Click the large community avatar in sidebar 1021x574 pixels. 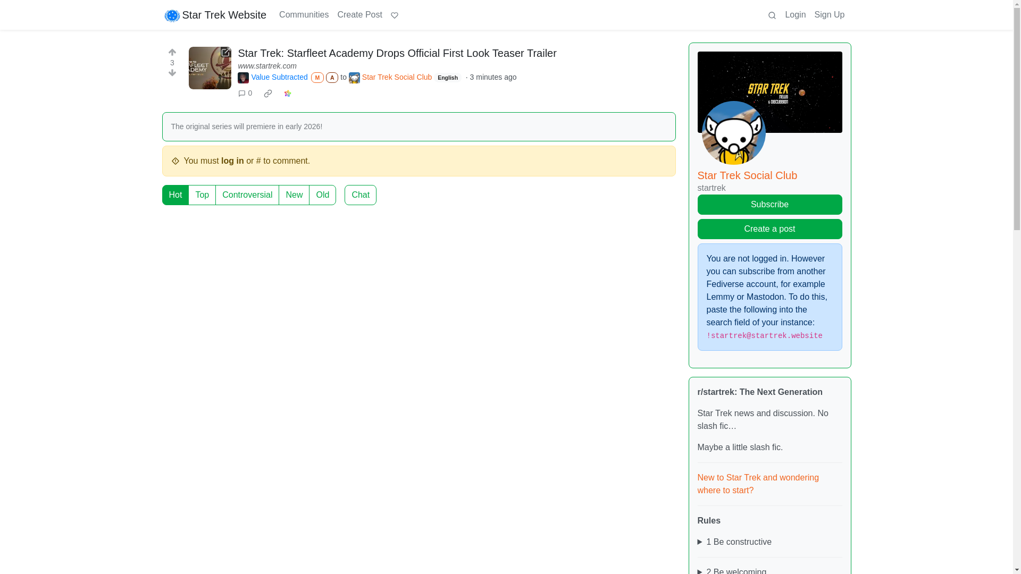pos(733,133)
